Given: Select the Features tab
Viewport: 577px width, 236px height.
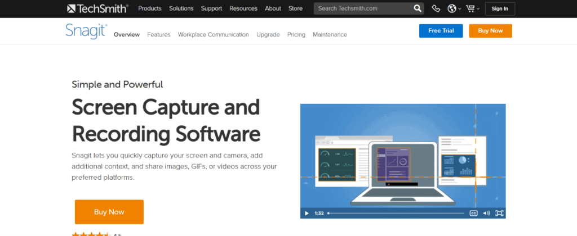Looking at the screenshot, I should [158, 35].
